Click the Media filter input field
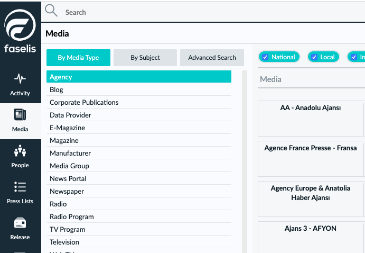Image resolution: width=365 pixels, height=253 pixels. click(312, 79)
